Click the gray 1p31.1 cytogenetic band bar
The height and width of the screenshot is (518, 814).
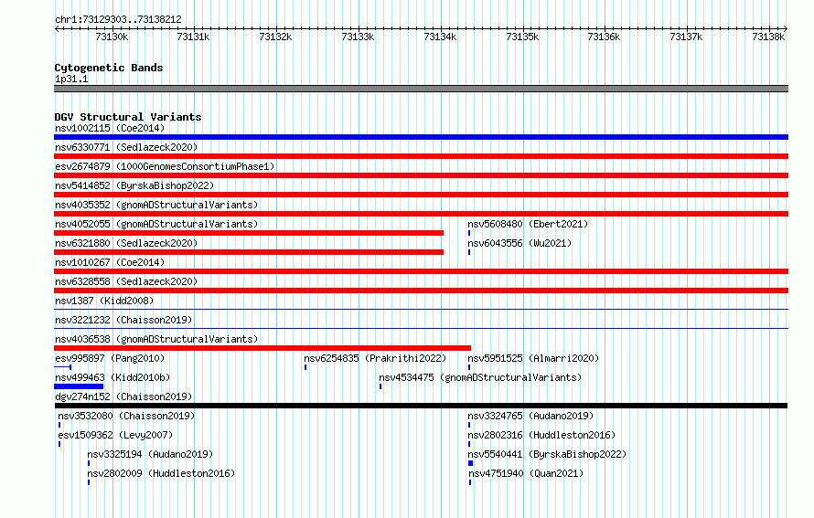click(x=421, y=89)
